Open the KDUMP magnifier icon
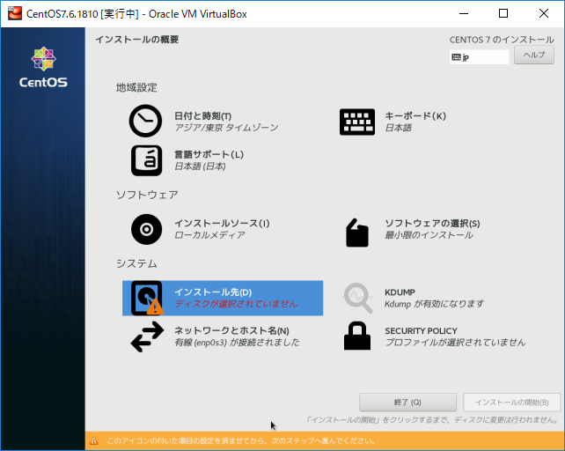The image size is (565, 451). [357, 298]
